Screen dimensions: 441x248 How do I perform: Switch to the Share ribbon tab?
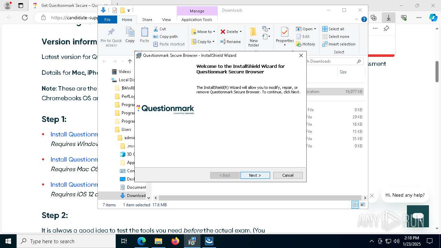click(147, 20)
